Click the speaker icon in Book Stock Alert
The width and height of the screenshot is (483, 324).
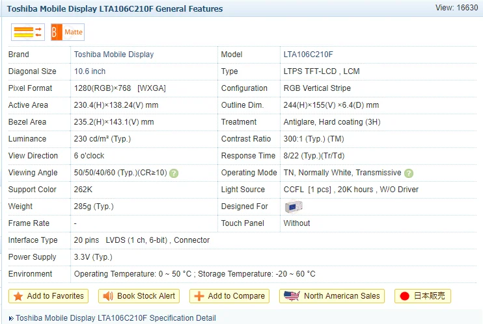click(x=108, y=296)
